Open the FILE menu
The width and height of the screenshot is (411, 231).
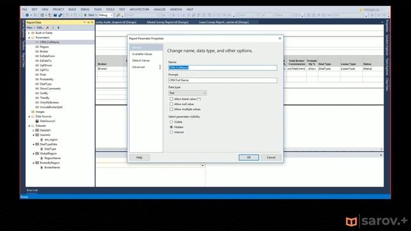point(24,10)
